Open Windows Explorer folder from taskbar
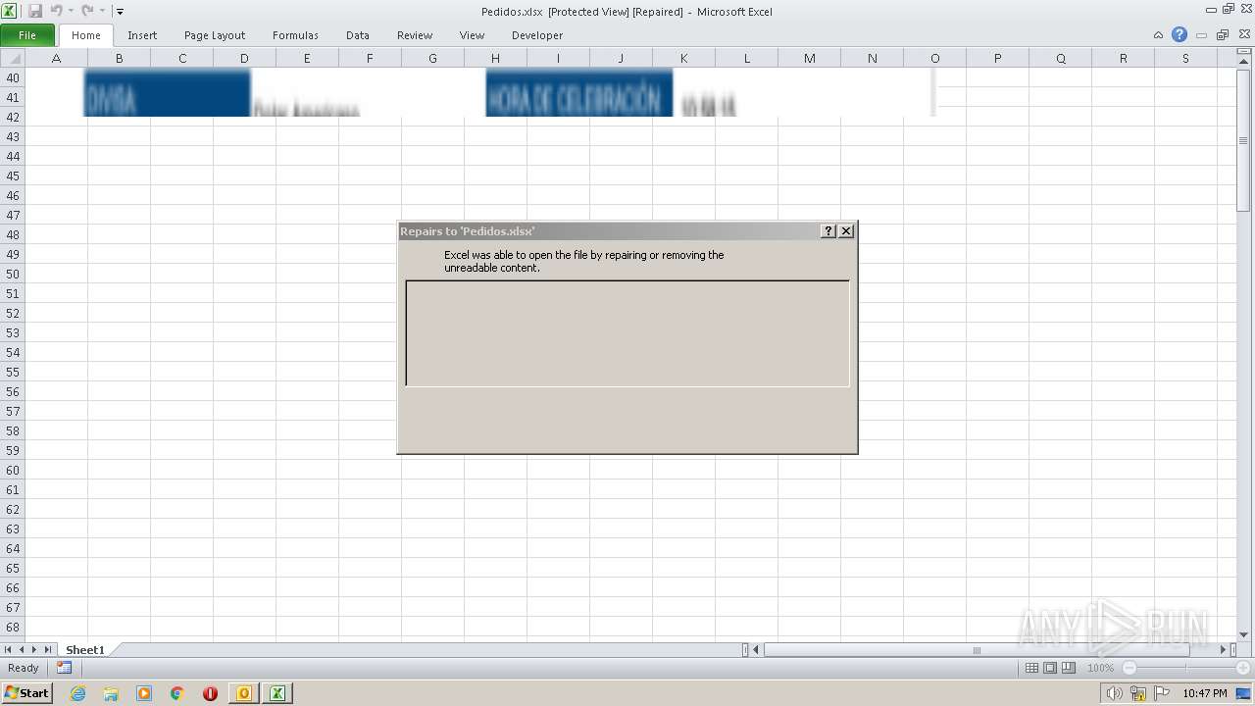The height and width of the screenshot is (706, 1255). [x=111, y=693]
